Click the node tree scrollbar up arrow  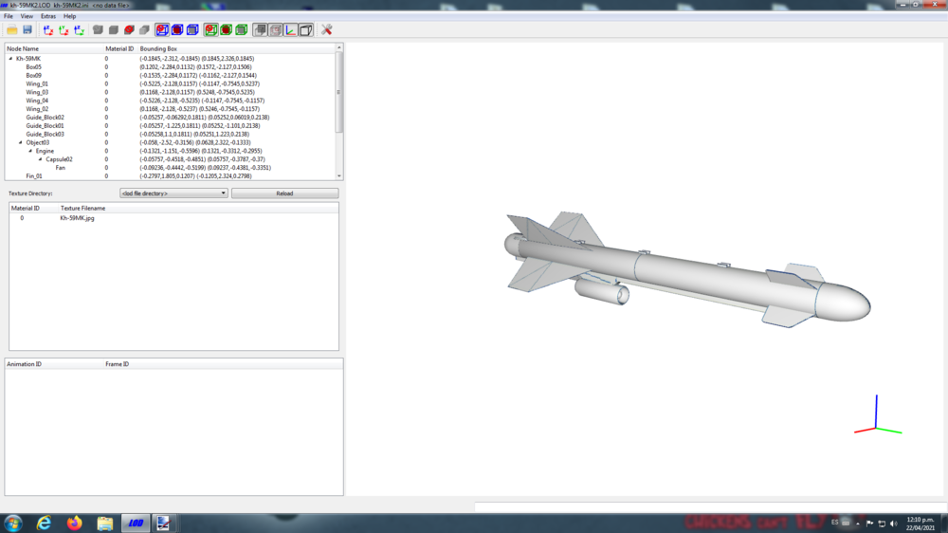pos(339,47)
